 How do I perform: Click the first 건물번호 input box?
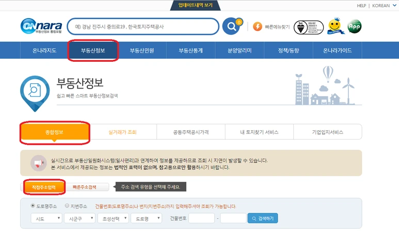tap(201, 218)
